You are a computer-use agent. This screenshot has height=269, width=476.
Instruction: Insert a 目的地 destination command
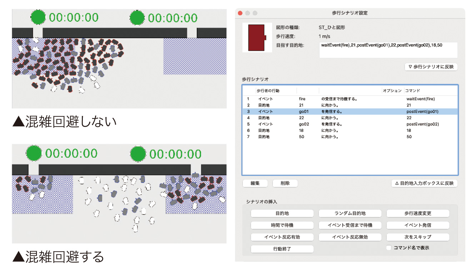tap(282, 213)
